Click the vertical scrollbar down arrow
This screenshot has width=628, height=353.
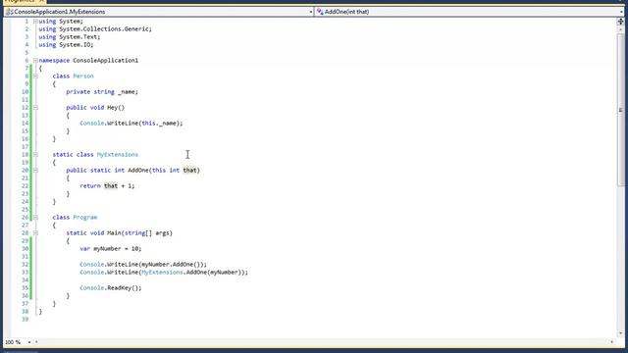tap(620, 333)
